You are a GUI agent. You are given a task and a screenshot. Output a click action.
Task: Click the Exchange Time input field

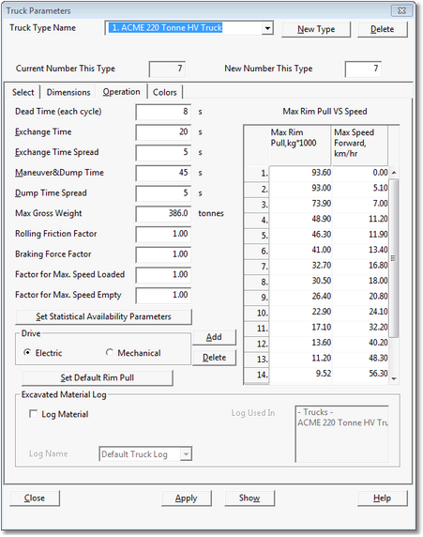(163, 132)
